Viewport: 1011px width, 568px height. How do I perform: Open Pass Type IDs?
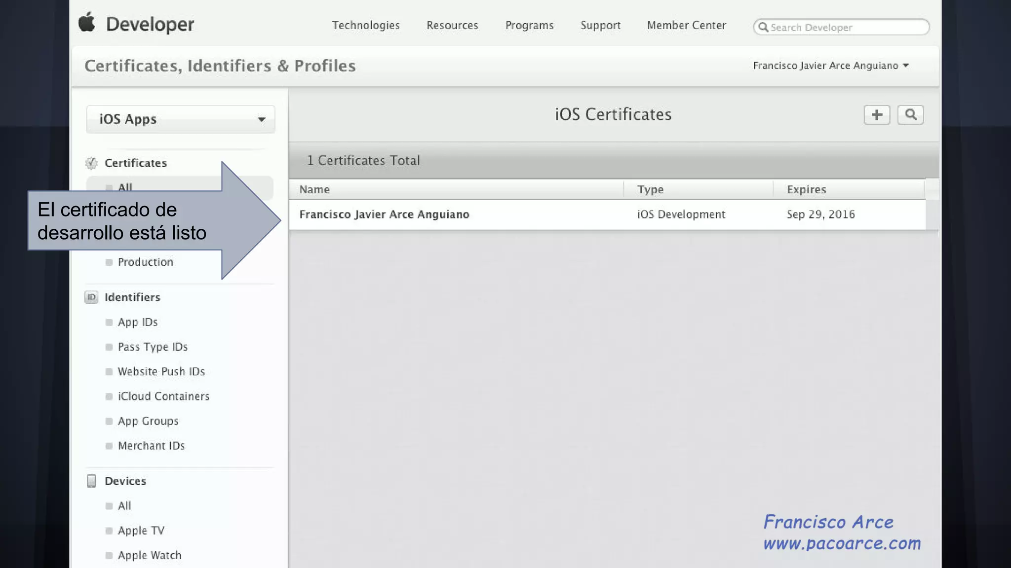[x=153, y=347]
